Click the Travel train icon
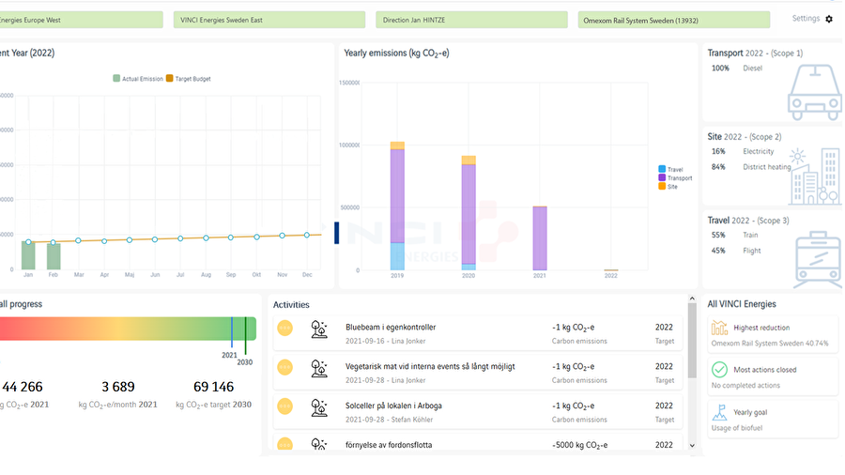This screenshot has height=475, width=845. pyautogui.click(x=818, y=260)
